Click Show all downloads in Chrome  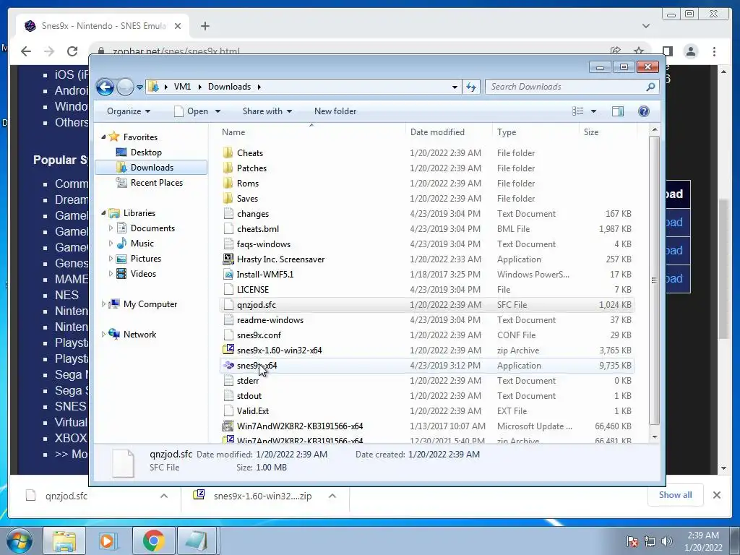(x=676, y=494)
